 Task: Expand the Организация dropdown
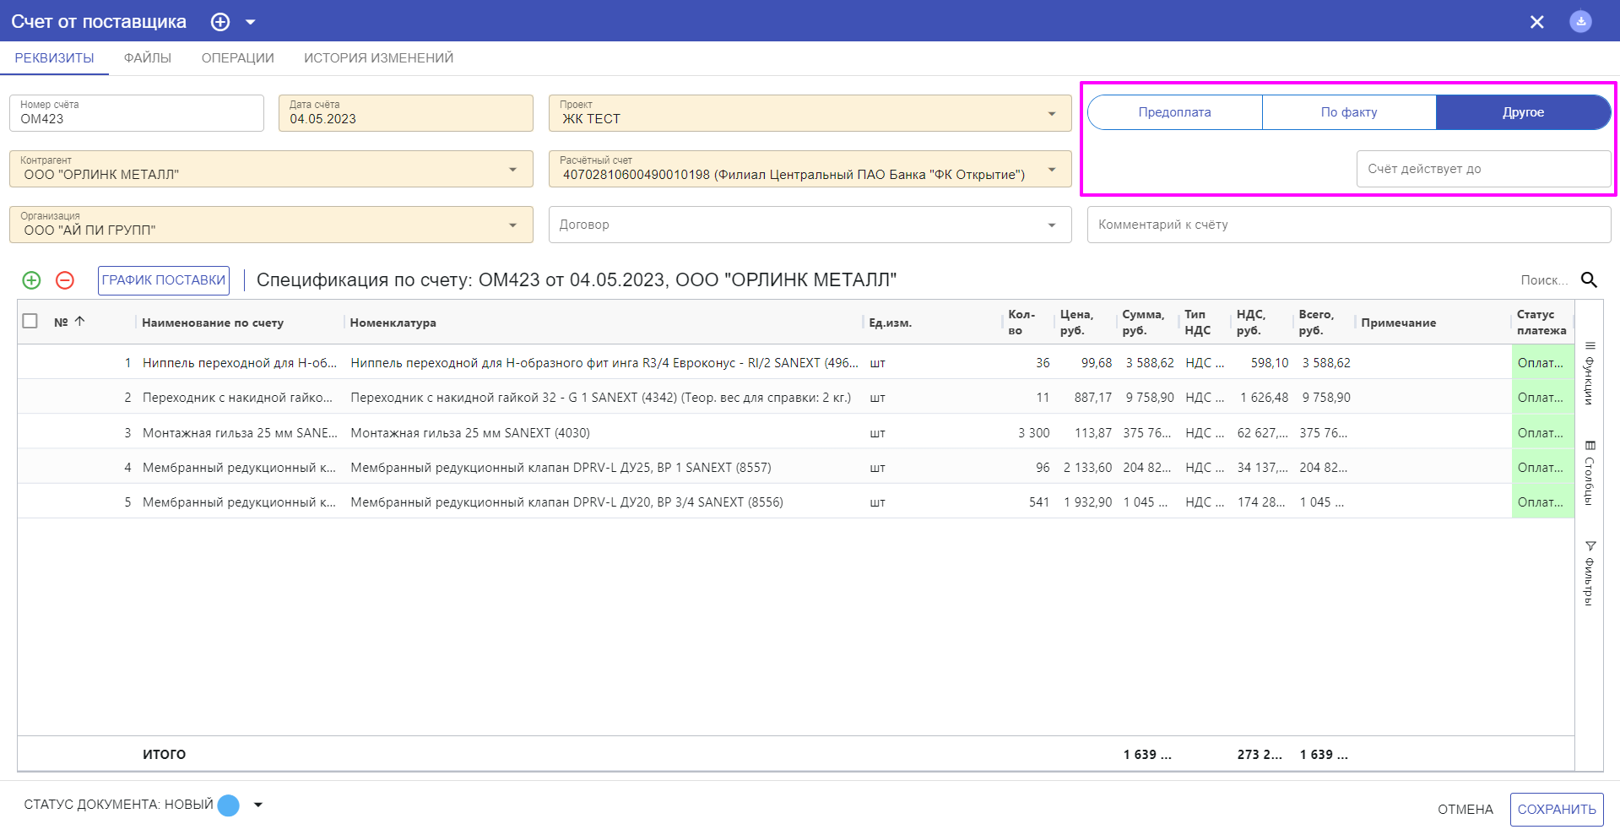512,225
